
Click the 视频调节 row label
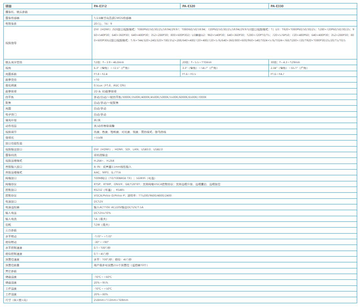[11, 132]
